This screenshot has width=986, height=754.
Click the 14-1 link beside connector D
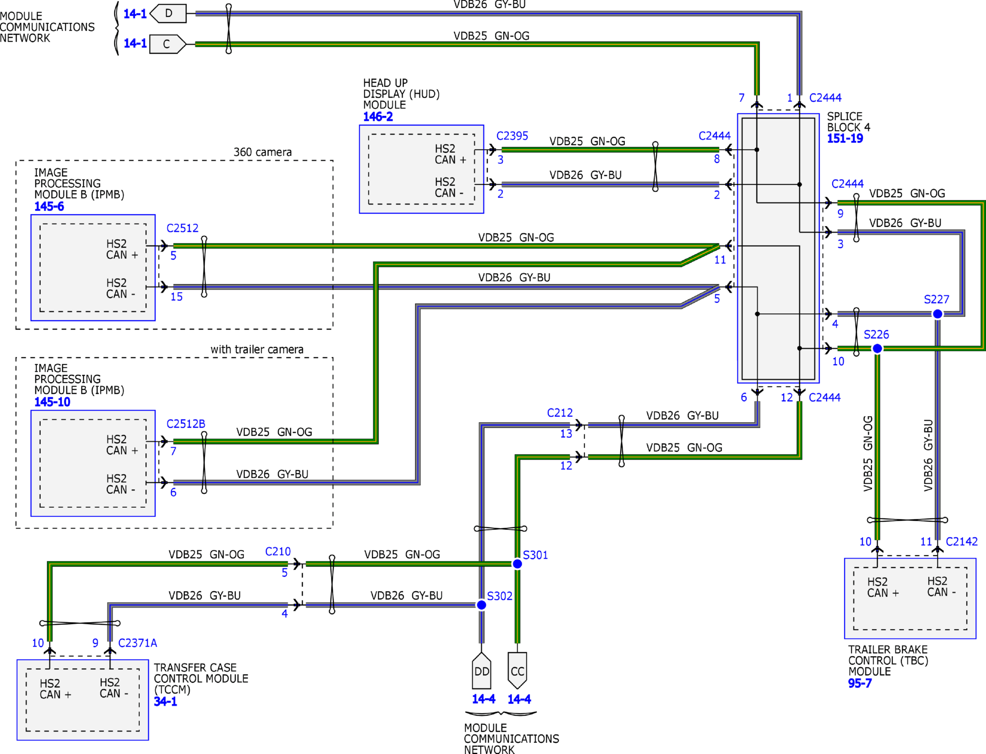tap(135, 14)
